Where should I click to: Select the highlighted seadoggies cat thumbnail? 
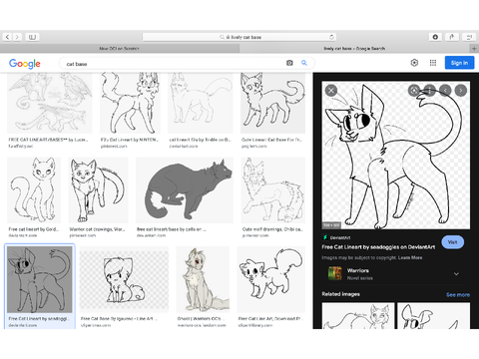pos(40,279)
